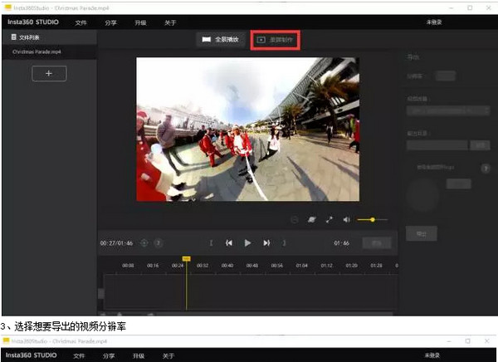Click the plus button to add a file
498x362 pixels.
pos(49,74)
